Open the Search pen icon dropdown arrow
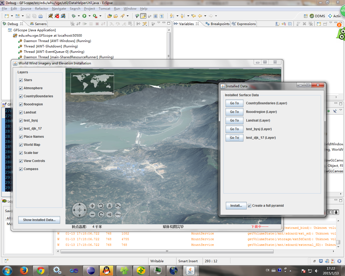Viewport: 345px width, 276px height. coord(127,16)
